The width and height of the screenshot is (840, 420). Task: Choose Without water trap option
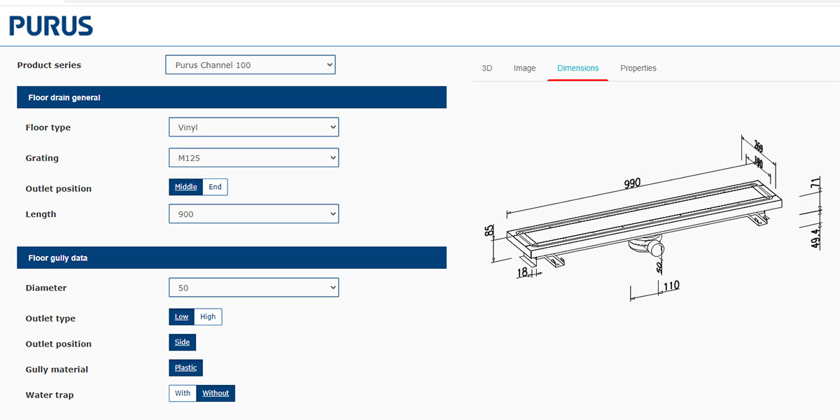coord(216,393)
